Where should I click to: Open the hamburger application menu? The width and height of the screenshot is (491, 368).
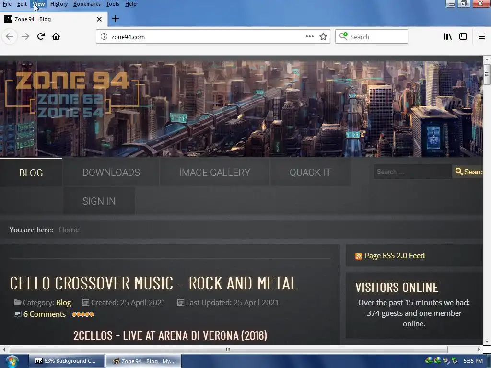[x=482, y=36]
